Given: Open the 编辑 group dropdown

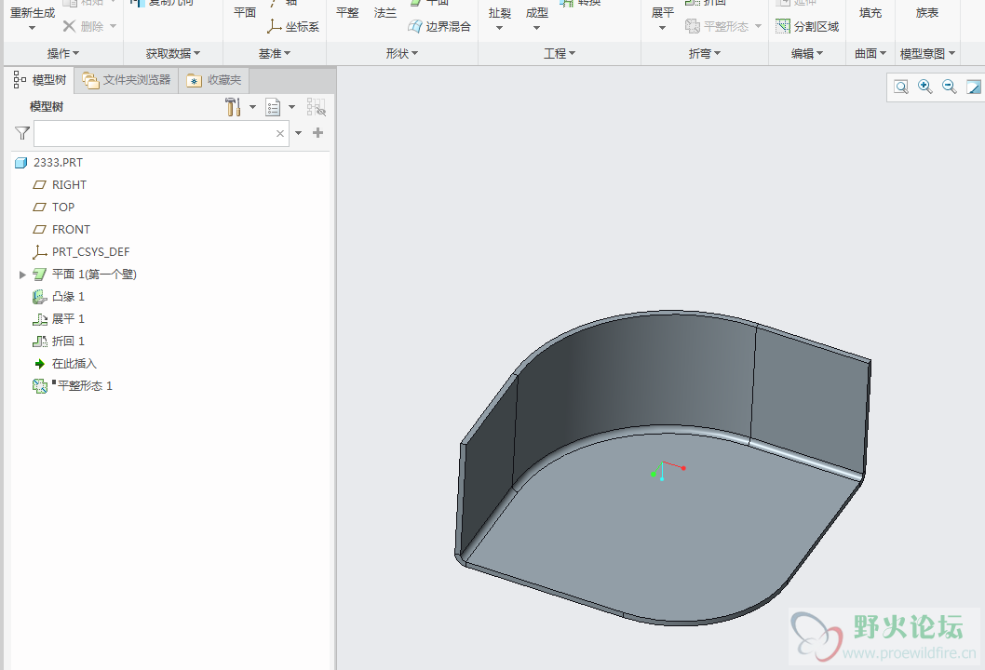Looking at the screenshot, I should pos(806,53).
